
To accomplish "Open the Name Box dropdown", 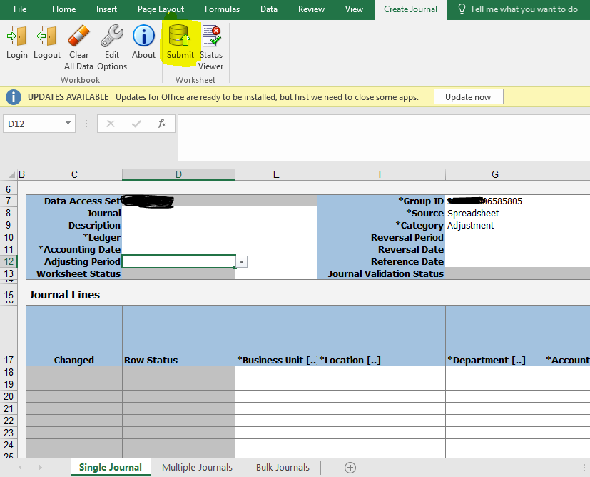I will pyautogui.click(x=69, y=123).
